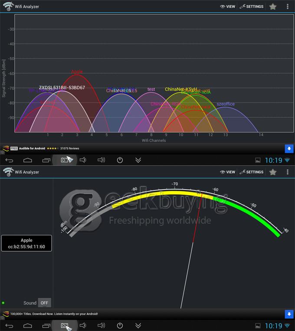Tap back arrow below channel graph
295x331 pixels.
9,160
